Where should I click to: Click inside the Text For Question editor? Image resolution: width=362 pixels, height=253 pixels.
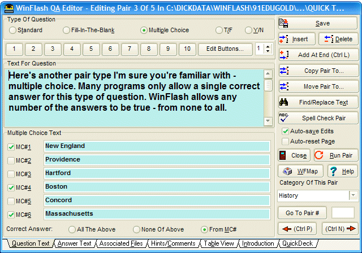pyautogui.click(x=134, y=98)
